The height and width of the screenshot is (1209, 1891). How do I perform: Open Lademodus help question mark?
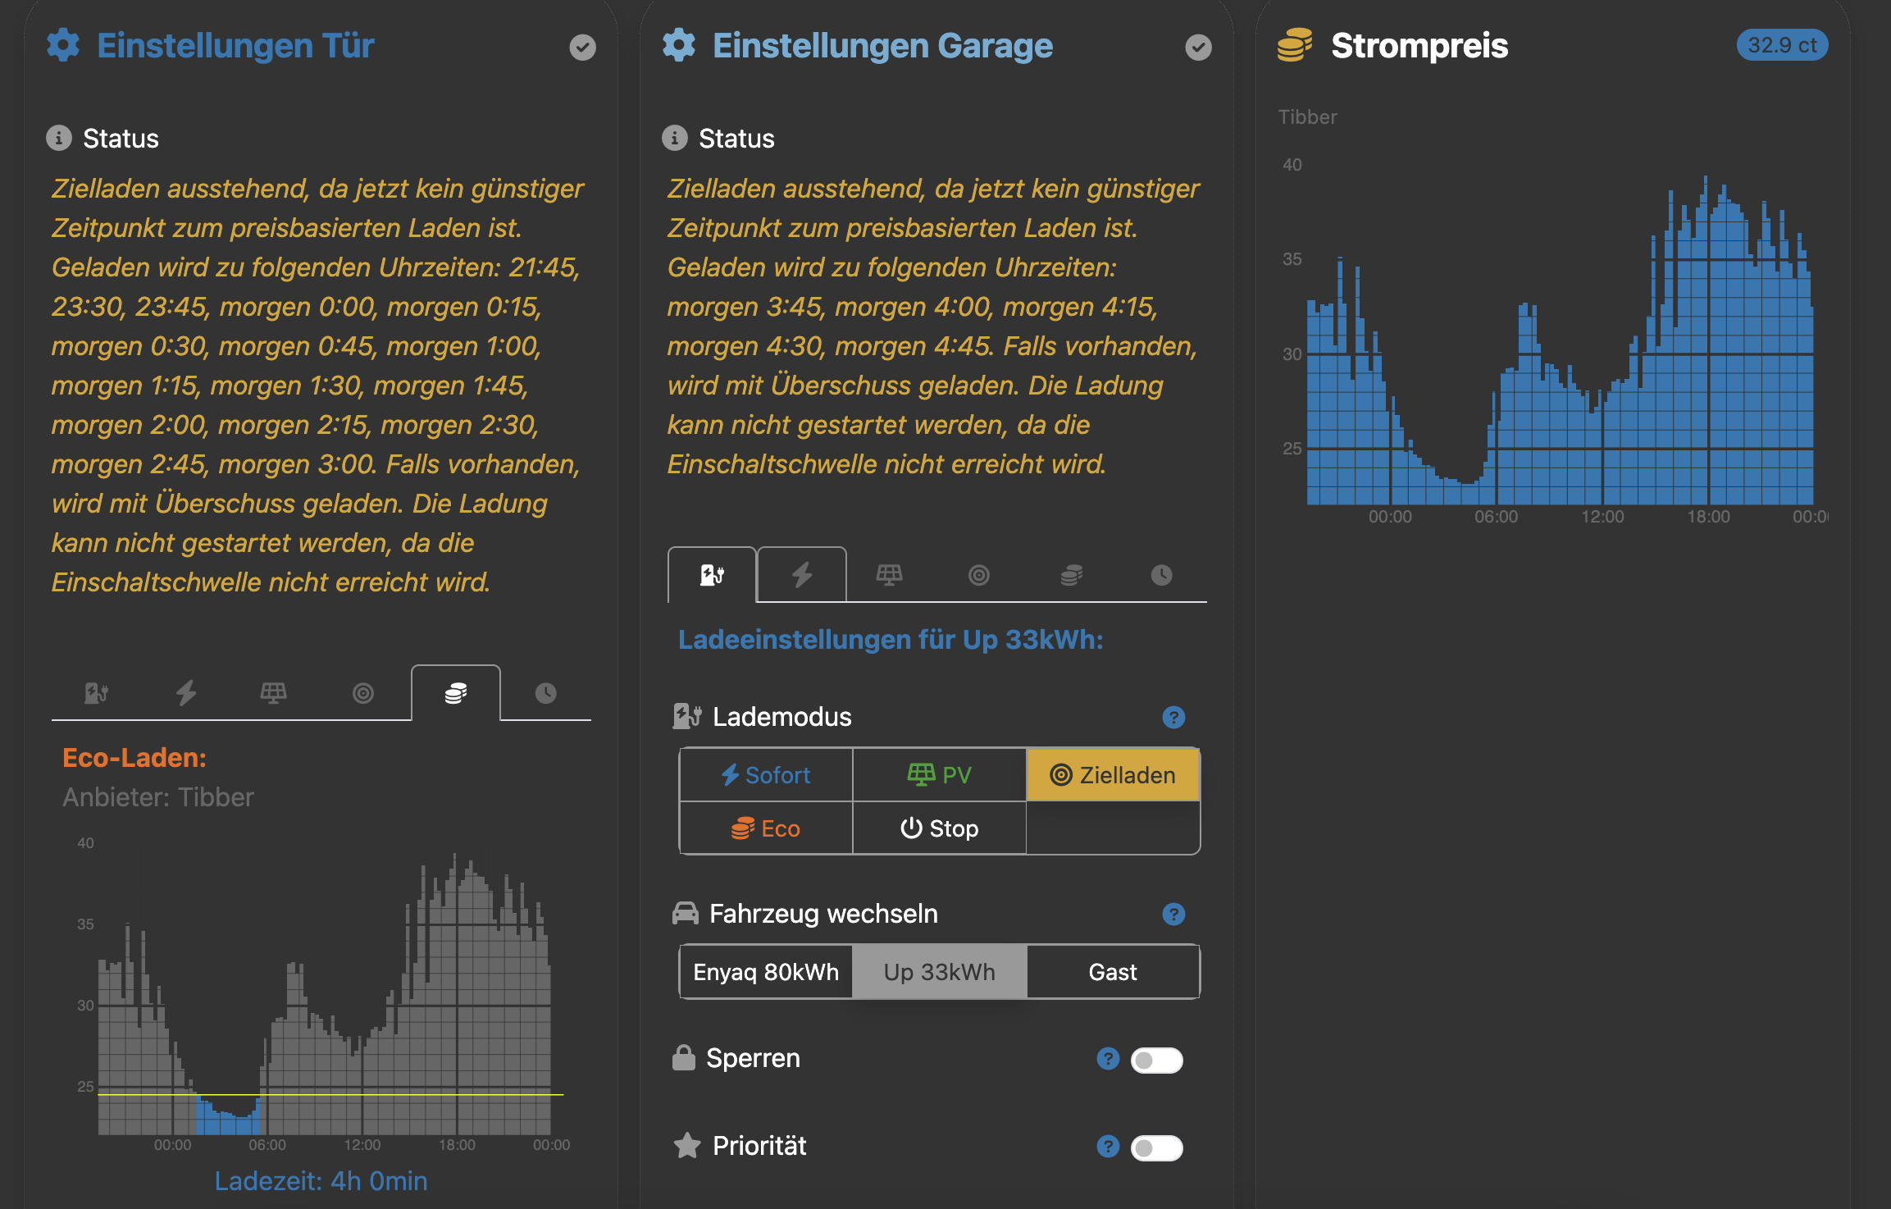tap(1173, 718)
